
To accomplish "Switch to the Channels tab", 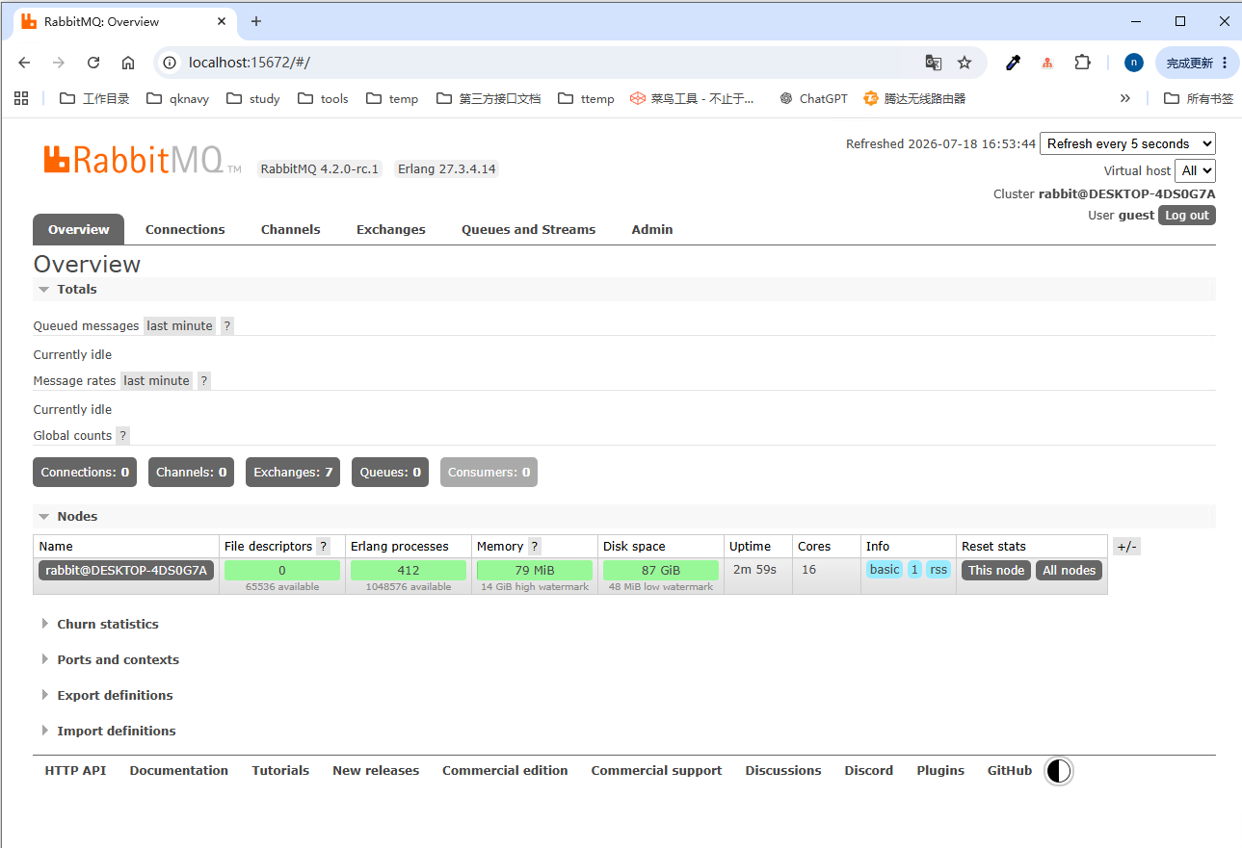I will (291, 229).
